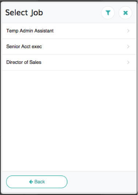Open Senior Acct exec row details
138x195 pixels.
coord(69,46)
